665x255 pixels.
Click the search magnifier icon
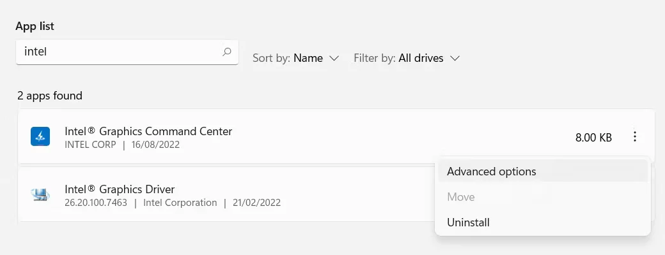coord(226,52)
